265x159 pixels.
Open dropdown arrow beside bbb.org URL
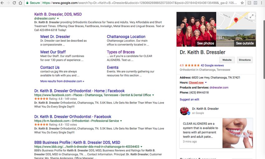(x=141, y=147)
